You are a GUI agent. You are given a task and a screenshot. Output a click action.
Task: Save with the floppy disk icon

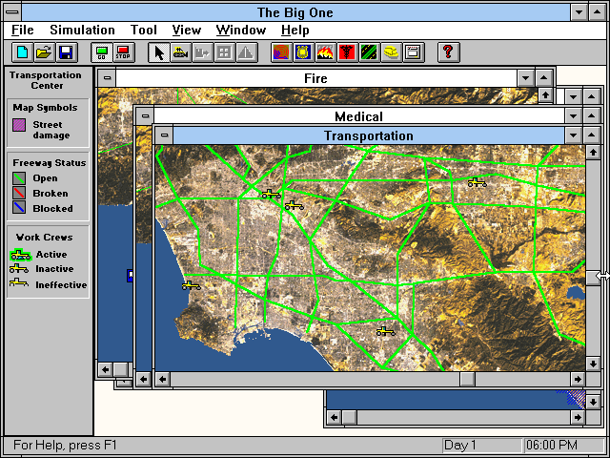[x=66, y=52]
